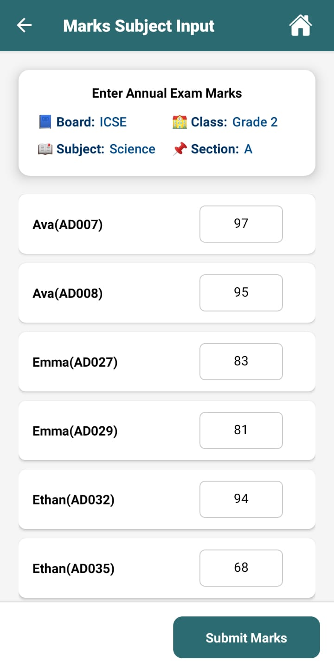Viewport: 334px width, 662px height.
Task: Tap the ICSE board value
Action: [113, 122]
